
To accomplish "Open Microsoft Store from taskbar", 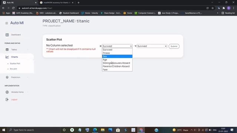I will click(x=118, y=130).
